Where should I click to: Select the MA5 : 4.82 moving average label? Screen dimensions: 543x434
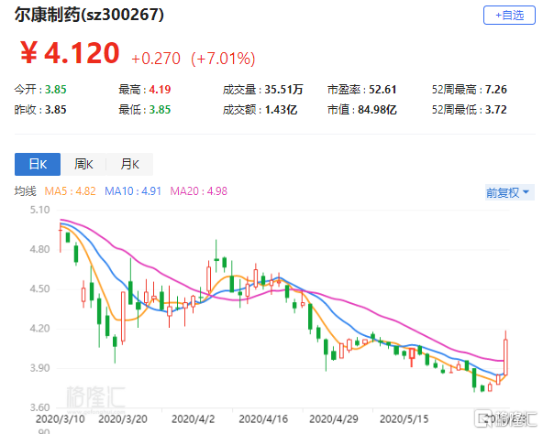(x=70, y=191)
